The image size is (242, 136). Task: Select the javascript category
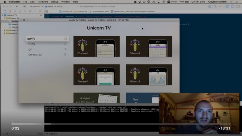[47, 54]
